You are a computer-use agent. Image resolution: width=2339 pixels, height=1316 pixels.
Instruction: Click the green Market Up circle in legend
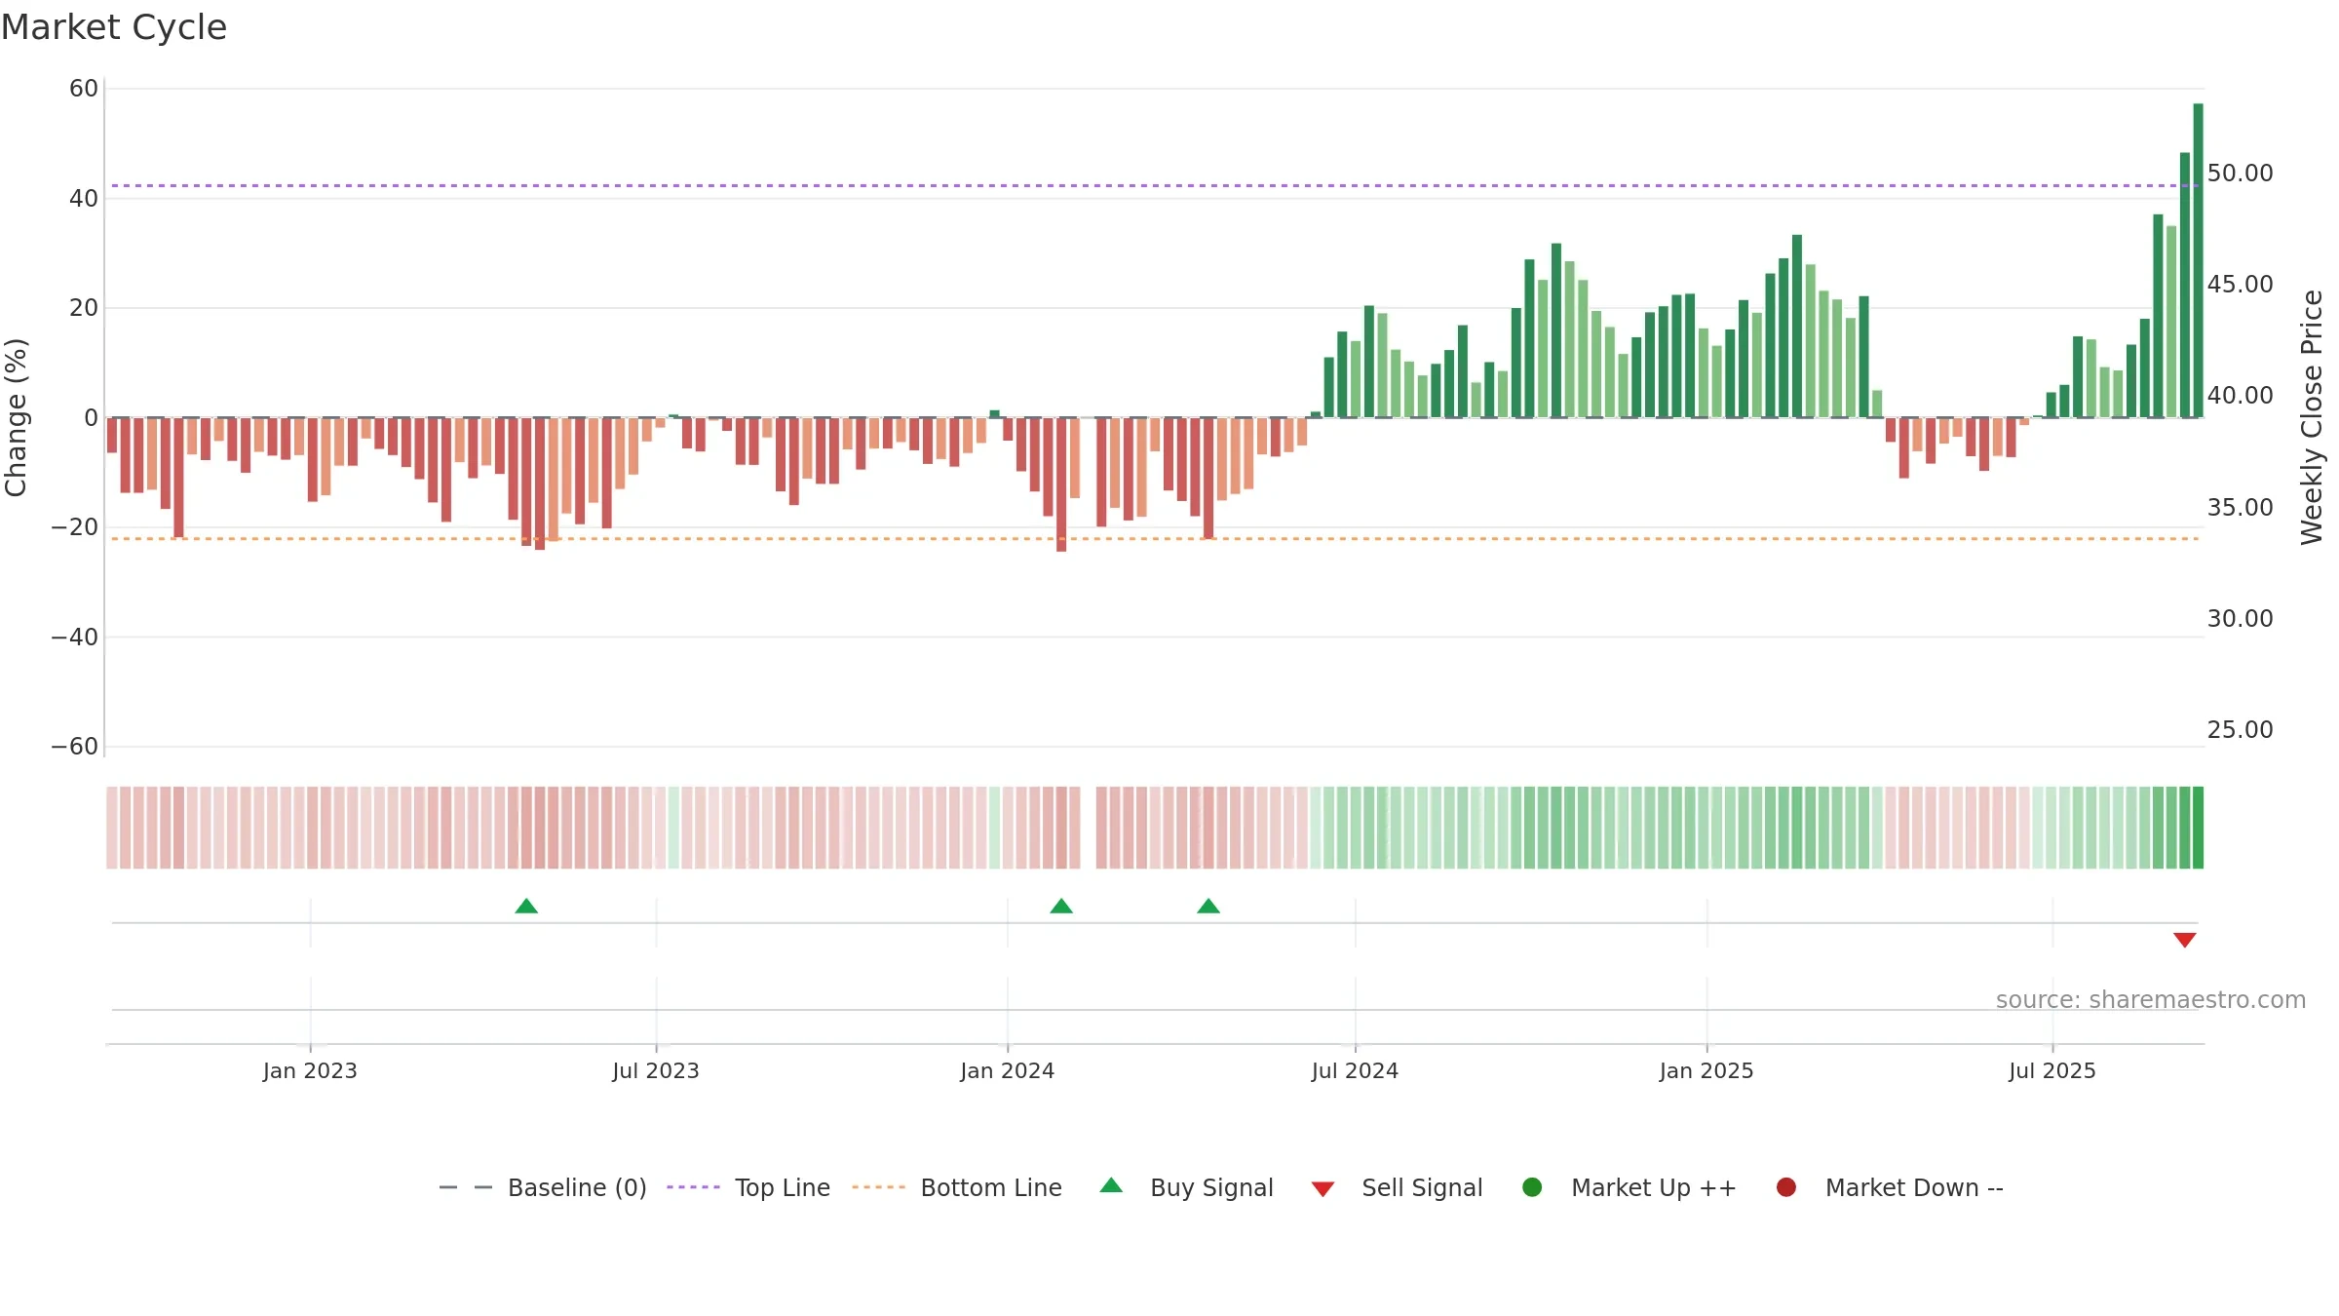tap(1532, 1187)
